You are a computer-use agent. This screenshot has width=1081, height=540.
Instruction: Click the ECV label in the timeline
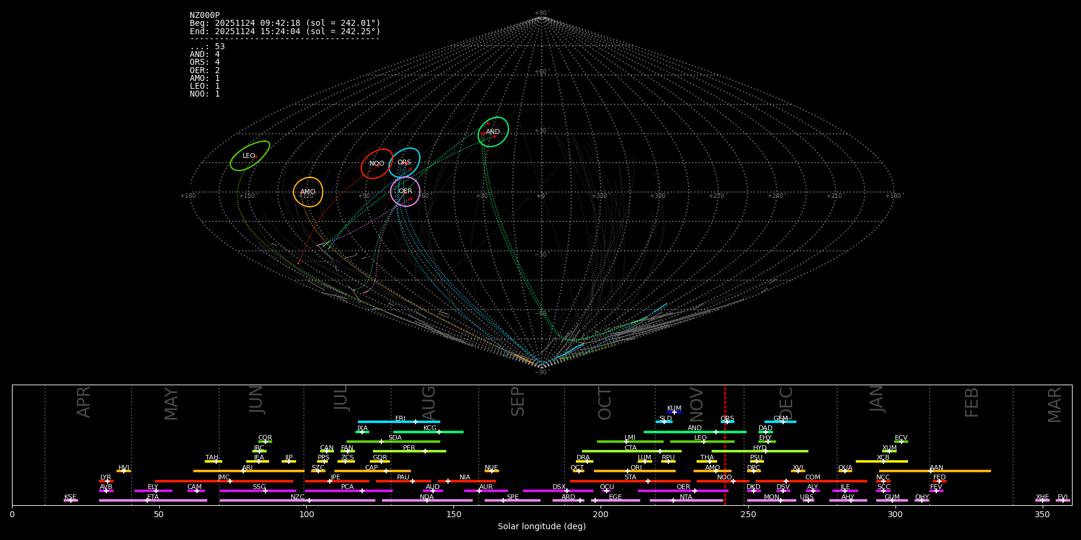tap(901, 438)
